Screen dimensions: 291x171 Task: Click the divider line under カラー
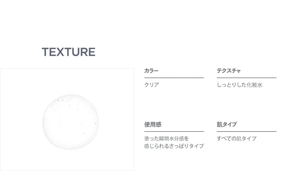(174, 78)
